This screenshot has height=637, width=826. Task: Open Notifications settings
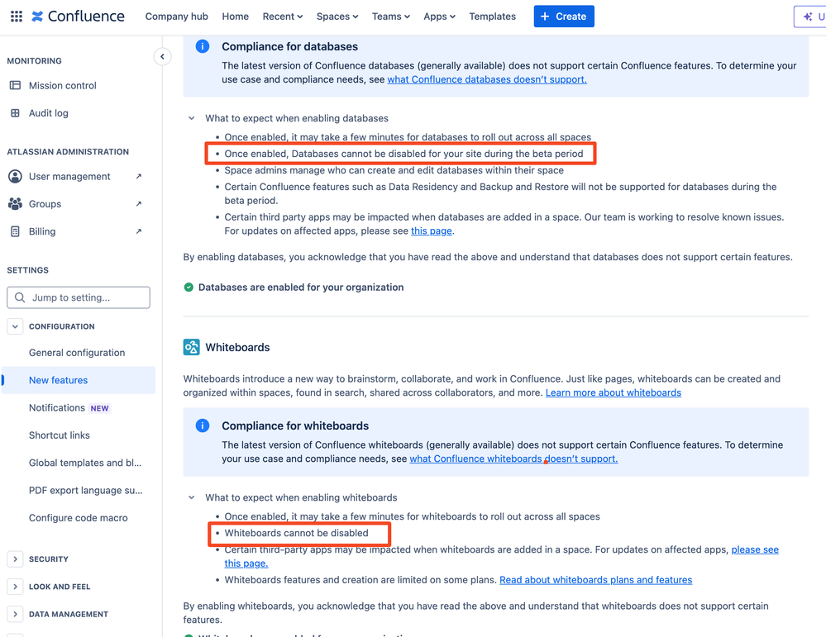[57, 407]
